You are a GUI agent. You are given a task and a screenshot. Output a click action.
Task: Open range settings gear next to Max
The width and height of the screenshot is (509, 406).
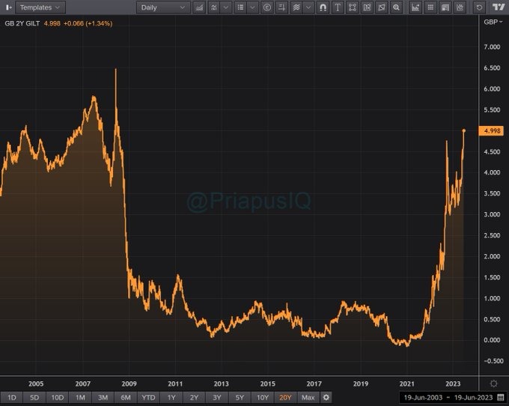[x=326, y=397]
